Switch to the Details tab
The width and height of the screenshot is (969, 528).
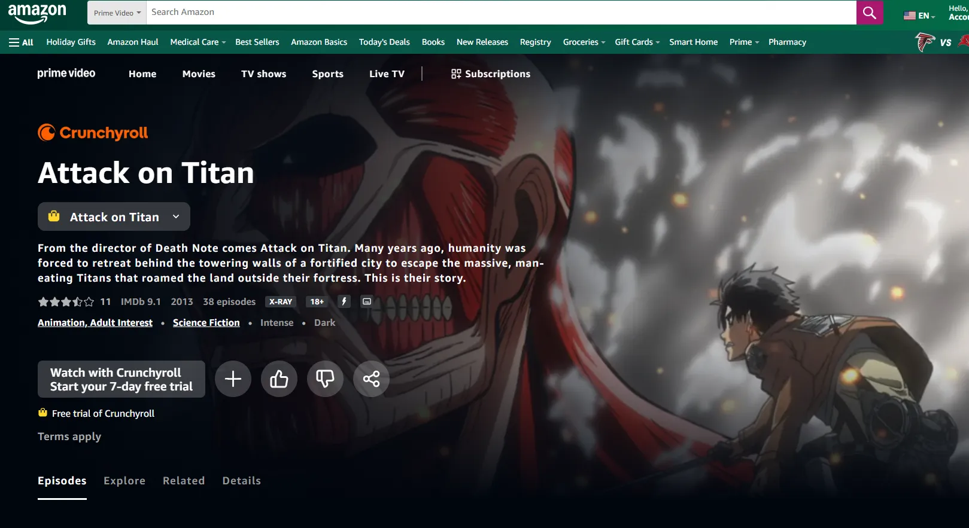pos(241,481)
